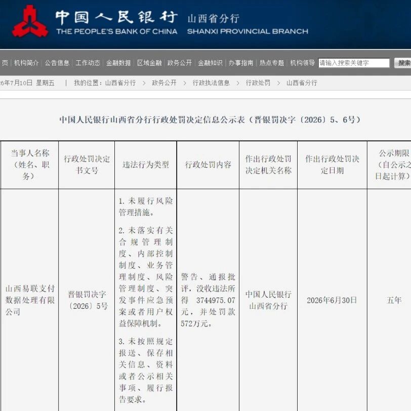Open the 热点专题 menu item
The width and height of the screenshot is (411, 411).
pyautogui.click(x=272, y=63)
